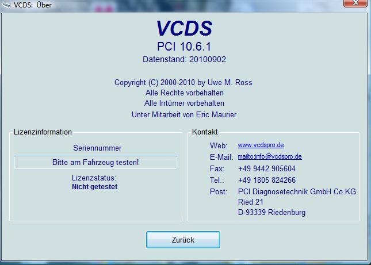
Task: Click the 'Alle Rechte vorbehalten' line
Action: tap(184, 93)
